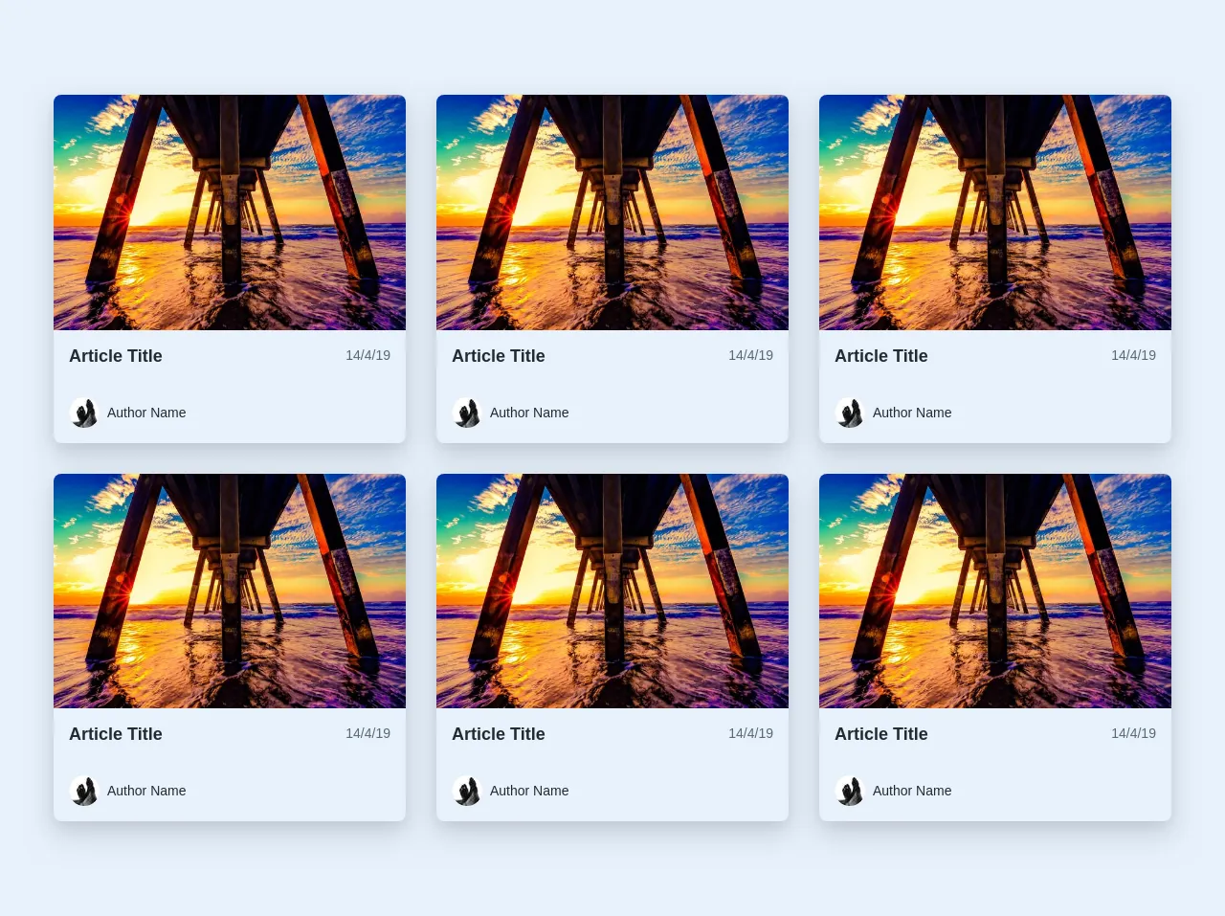Click the author avatar in bottom-right card
This screenshot has width=1225, height=916.
pos(850,791)
